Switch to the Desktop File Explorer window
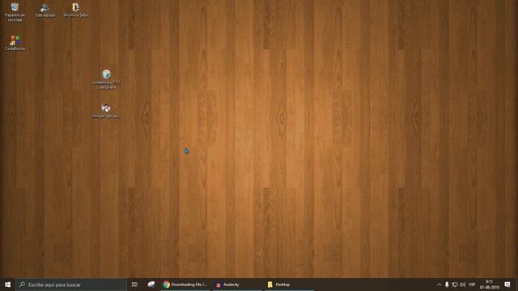This screenshot has height=291, width=518. tap(289, 285)
